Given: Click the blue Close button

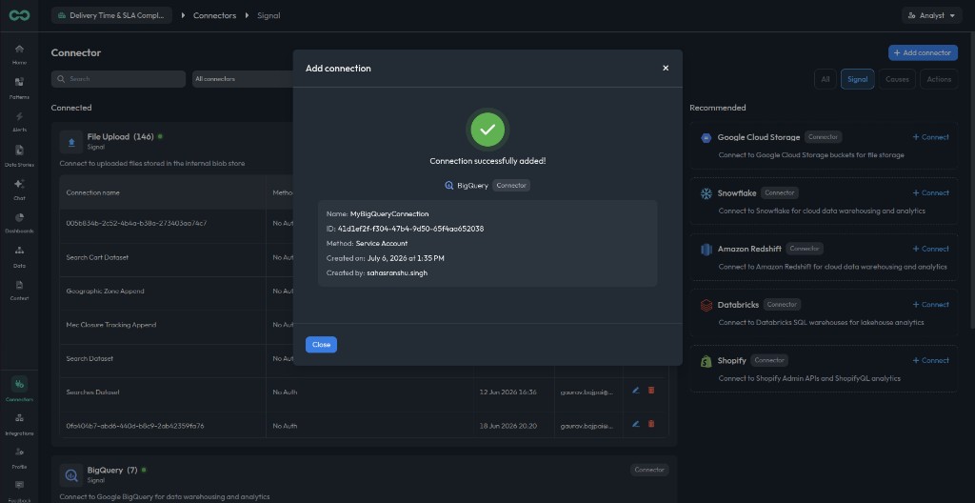Looking at the screenshot, I should (x=321, y=344).
